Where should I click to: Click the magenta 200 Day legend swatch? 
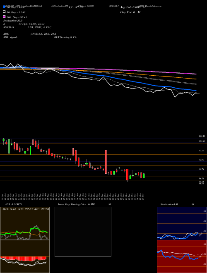[4, 17]
